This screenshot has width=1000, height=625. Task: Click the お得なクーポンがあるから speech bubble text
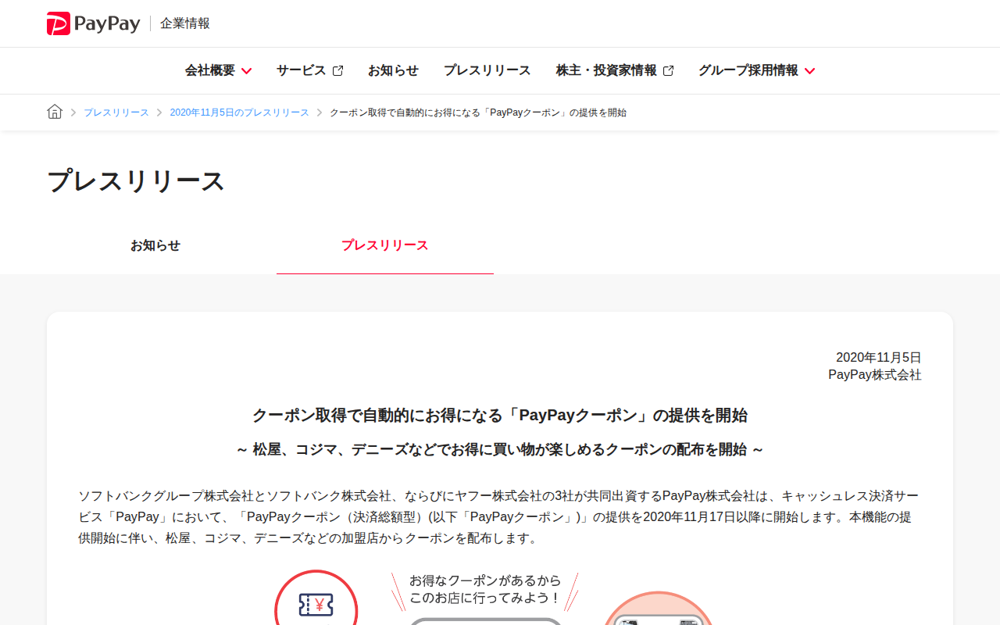(x=485, y=590)
